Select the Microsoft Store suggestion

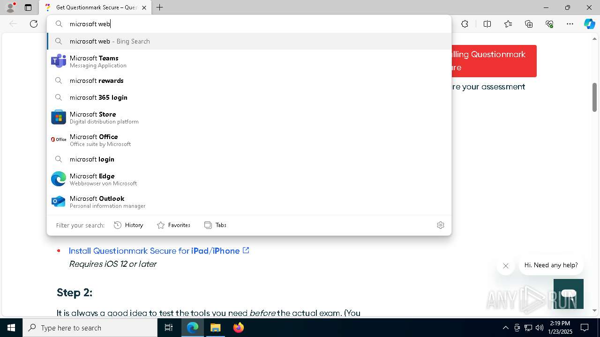click(x=249, y=117)
